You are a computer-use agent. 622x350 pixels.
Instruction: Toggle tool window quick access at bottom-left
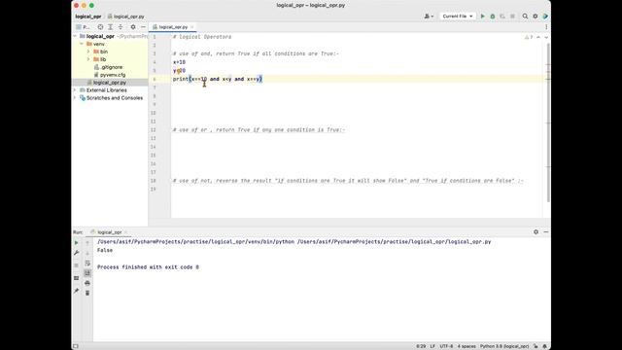pos(76,346)
